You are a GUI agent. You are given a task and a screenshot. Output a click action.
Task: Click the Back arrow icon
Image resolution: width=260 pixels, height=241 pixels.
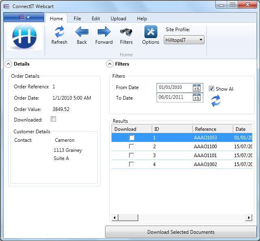point(82,32)
